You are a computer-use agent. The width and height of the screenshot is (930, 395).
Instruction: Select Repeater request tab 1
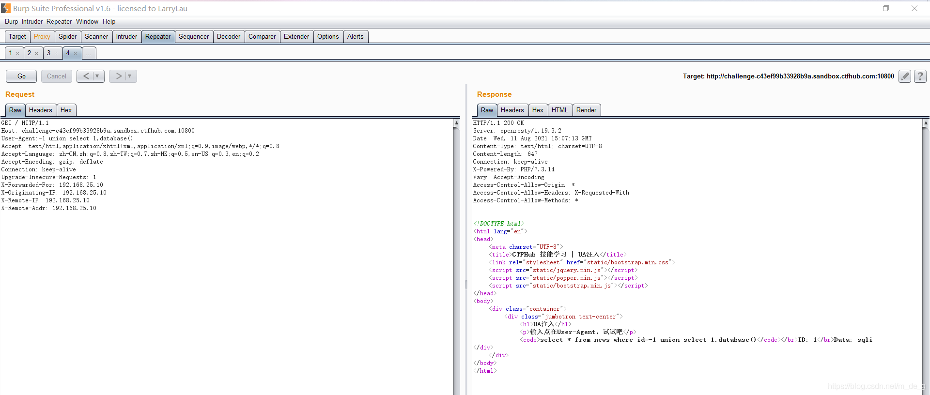tap(11, 53)
